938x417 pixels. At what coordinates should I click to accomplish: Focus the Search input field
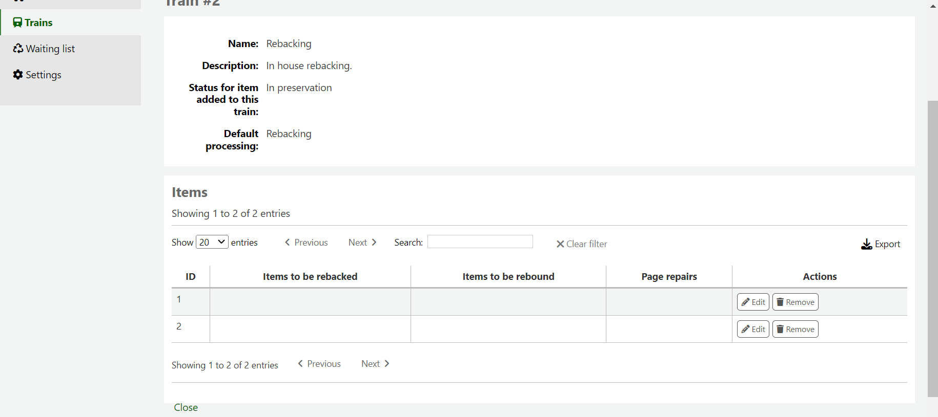pos(480,242)
